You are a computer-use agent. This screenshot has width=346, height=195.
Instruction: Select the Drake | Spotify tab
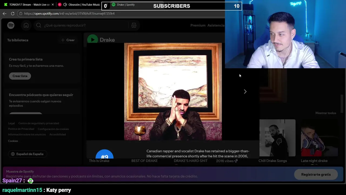(126, 5)
